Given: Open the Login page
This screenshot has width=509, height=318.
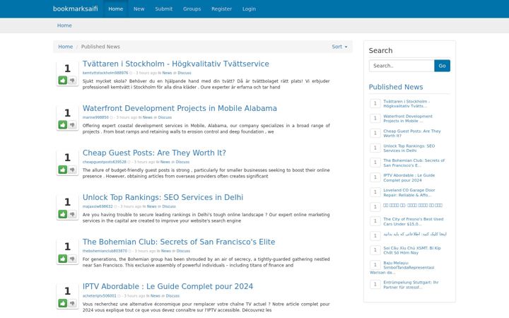Looking at the screenshot, I should 249,8.
